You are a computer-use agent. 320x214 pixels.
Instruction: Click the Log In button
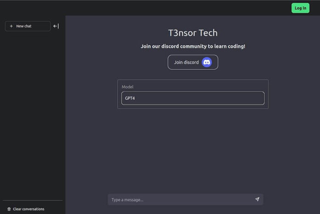tap(300, 8)
